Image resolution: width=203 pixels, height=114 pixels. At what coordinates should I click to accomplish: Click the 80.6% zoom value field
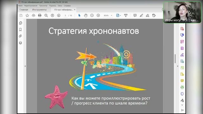pos(106,16)
